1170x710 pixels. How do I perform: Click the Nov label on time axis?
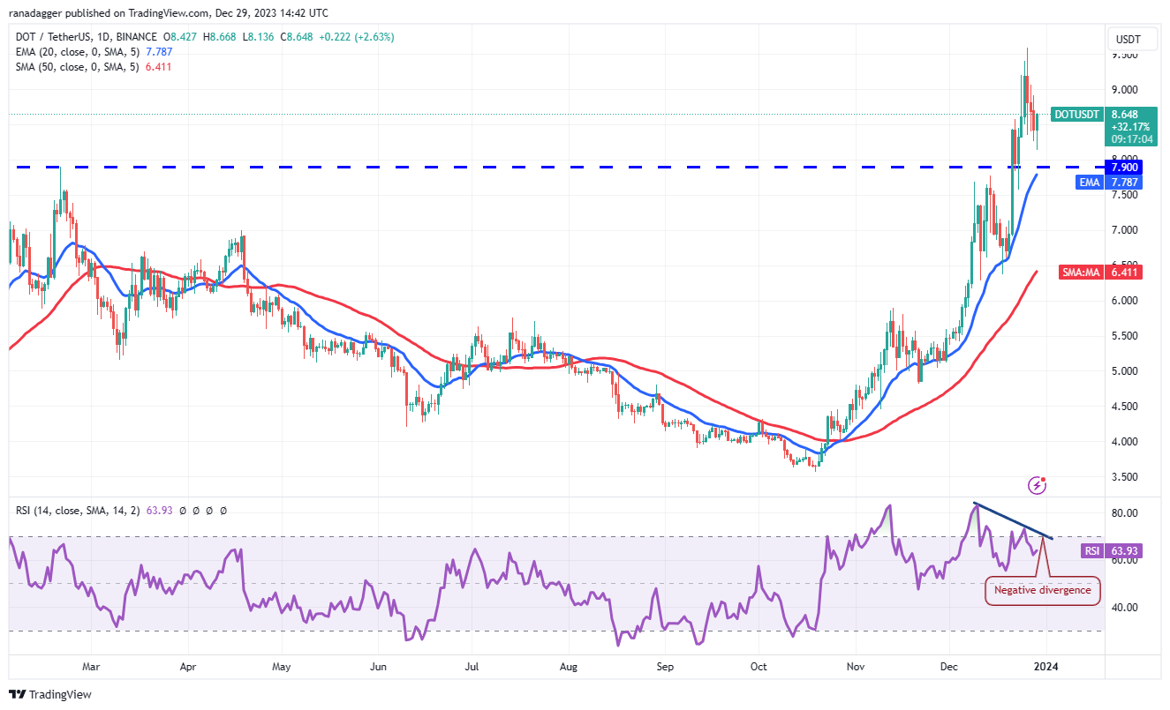[x=854, y=668]
